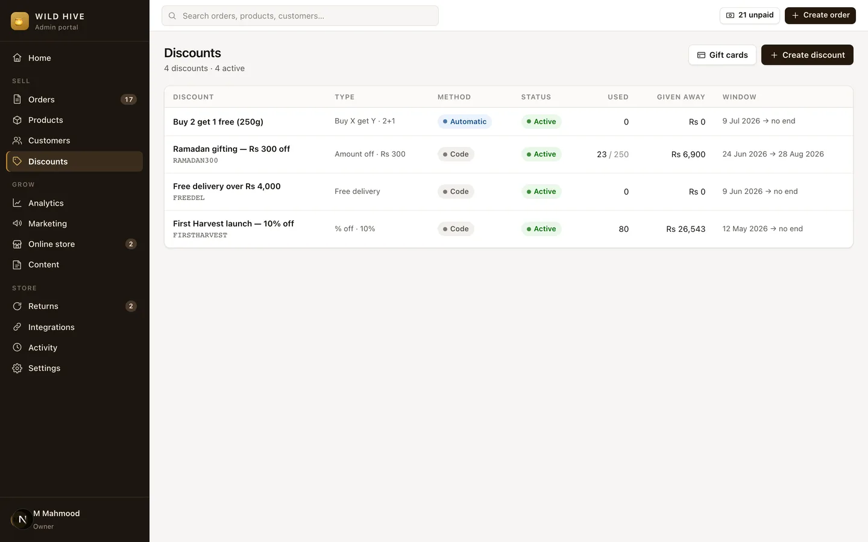
Task: Click Create discount
Action: coord(807,55)
